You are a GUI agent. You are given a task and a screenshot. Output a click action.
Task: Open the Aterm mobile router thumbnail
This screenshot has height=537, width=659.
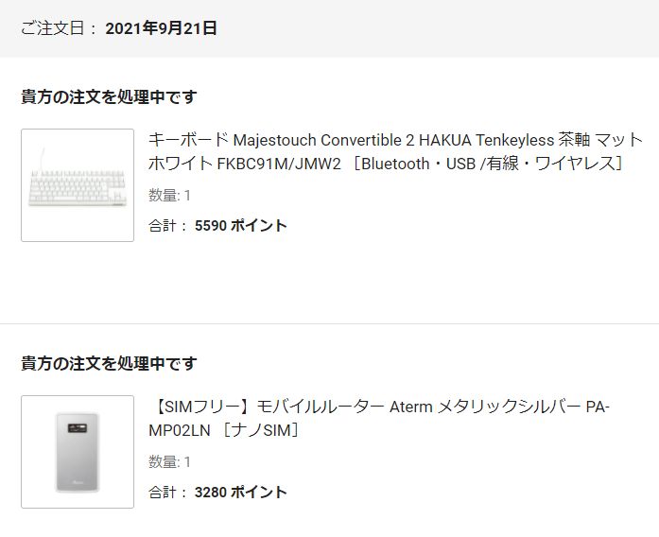(x=78, y=452)
